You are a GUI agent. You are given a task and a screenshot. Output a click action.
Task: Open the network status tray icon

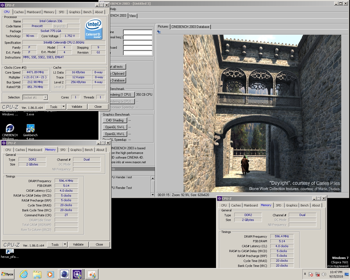tap(317, 274)
